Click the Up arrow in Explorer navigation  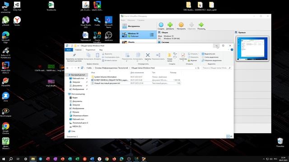pos(79,68)
